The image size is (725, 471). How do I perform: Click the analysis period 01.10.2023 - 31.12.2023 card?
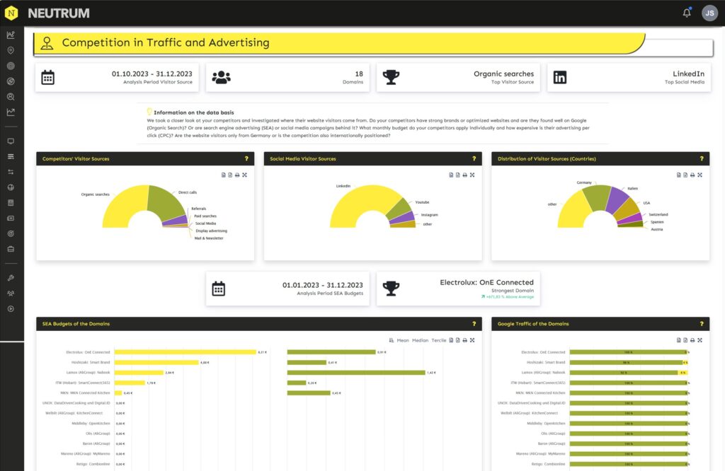pyautogui.click(x=117, y=77)
